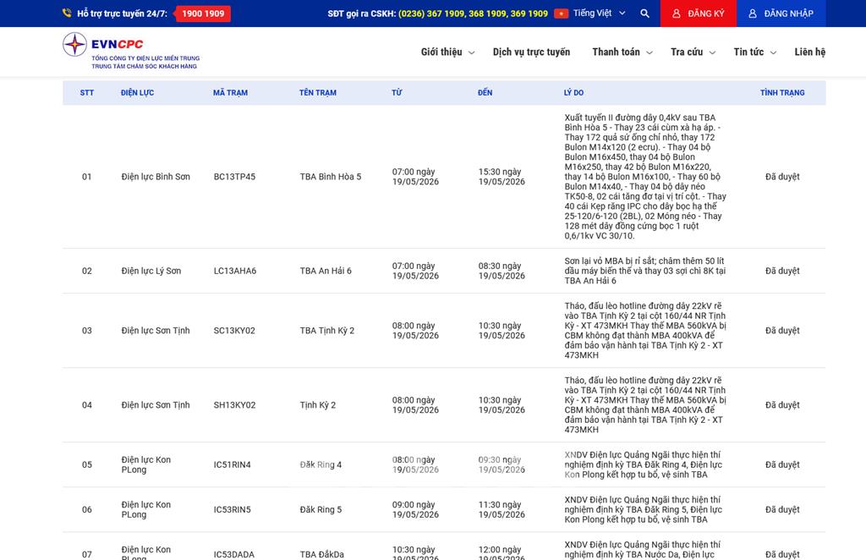
Task: Click the user icon beside ĐĂNG KÝ
Action: (x=676, y=14)
